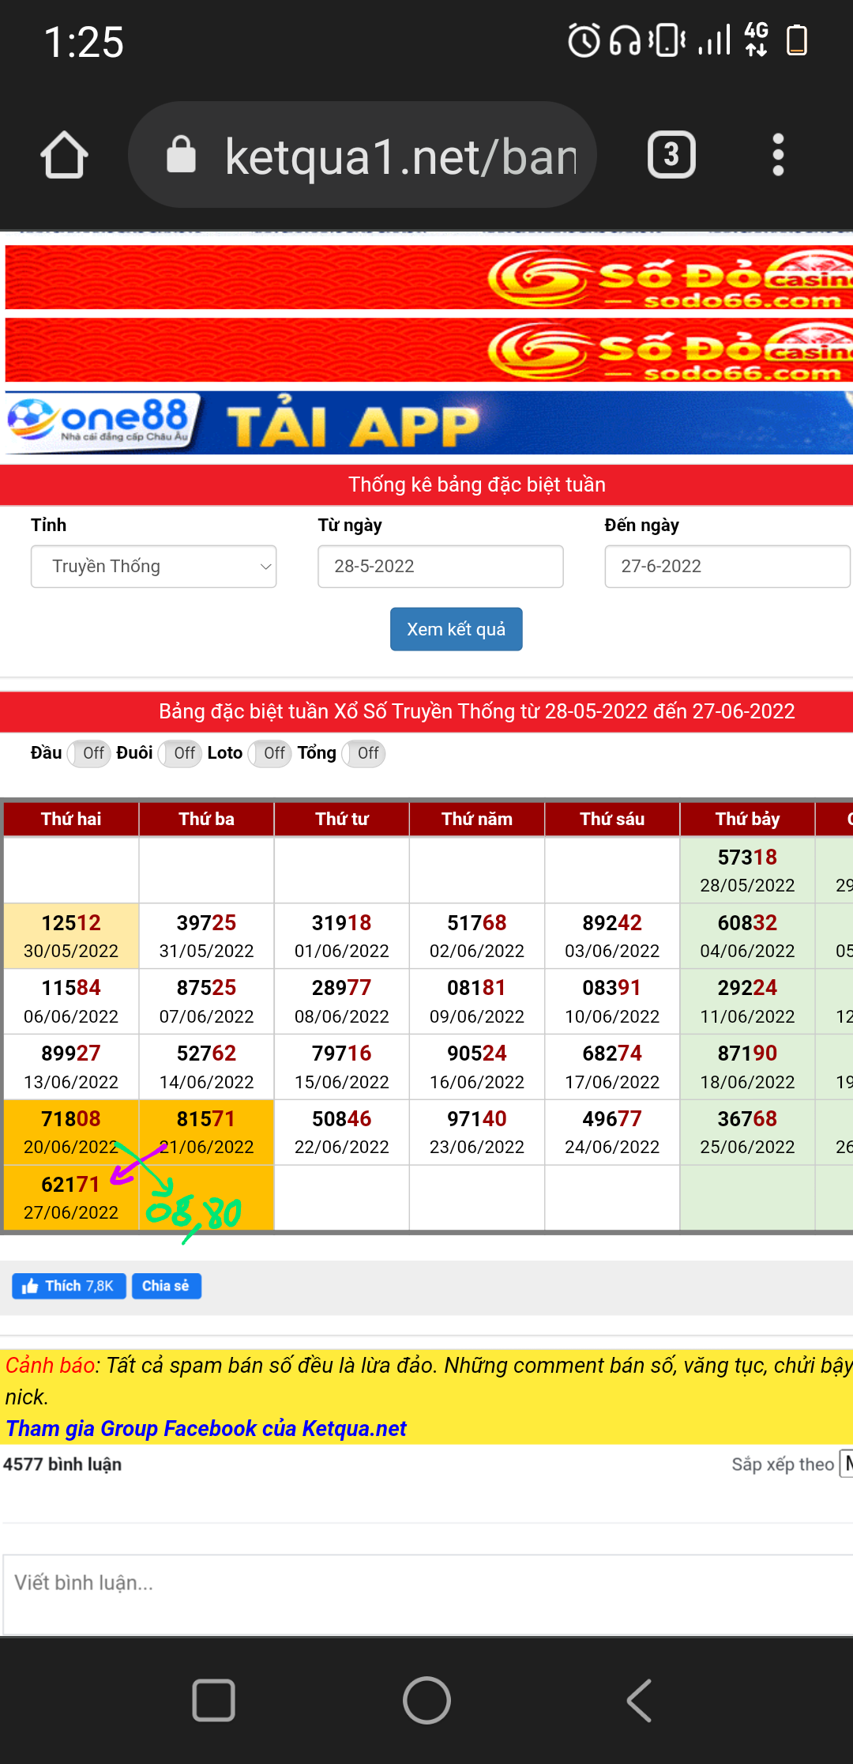Click the Xem kết quả button
The image size is (853, 1764).
(456, 629)
